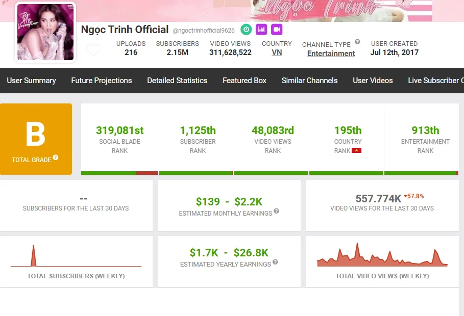This screenshot has height=316, width=464.
Task: Favorite the channel with the heart icon
Action: (93, 50)
